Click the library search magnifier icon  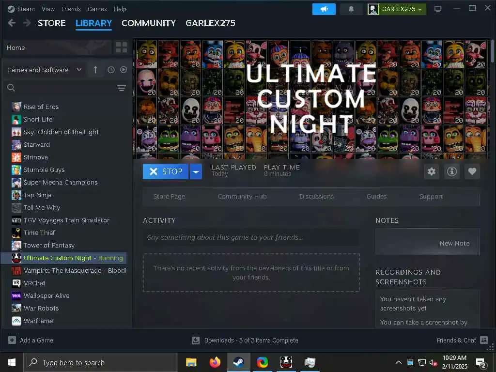pos(11,88)
